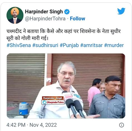Screen dimensions: 132x131
Task: Click the Twitter icon in video watermark
Action: (44, 102)
